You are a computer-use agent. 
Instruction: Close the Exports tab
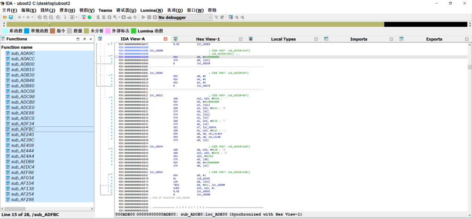(466, 39)
